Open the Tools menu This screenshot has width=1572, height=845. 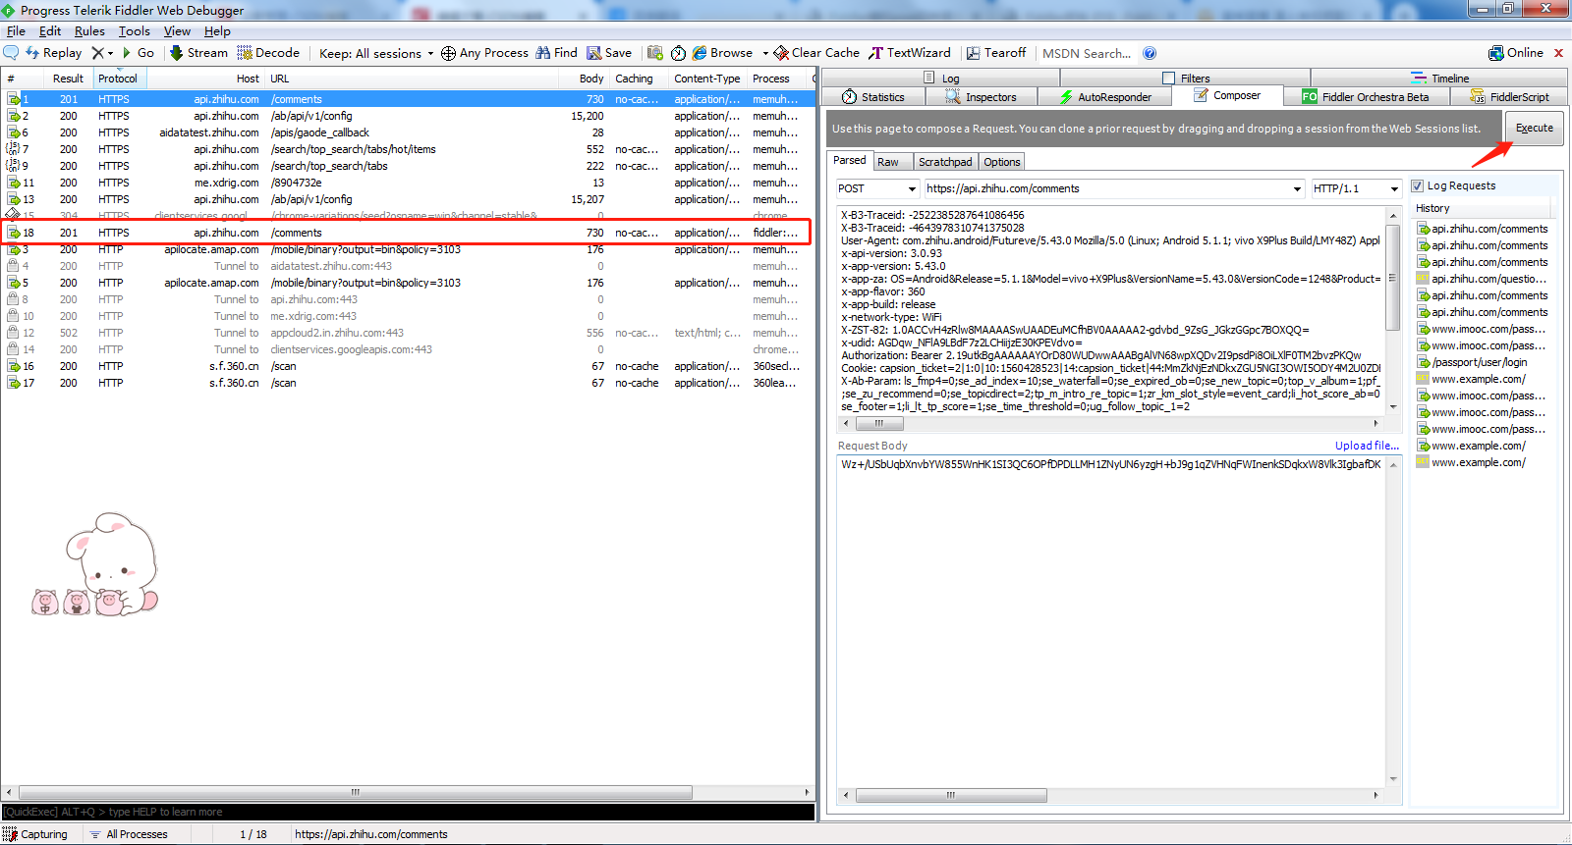pyautogui.click(x=135, y=31)
